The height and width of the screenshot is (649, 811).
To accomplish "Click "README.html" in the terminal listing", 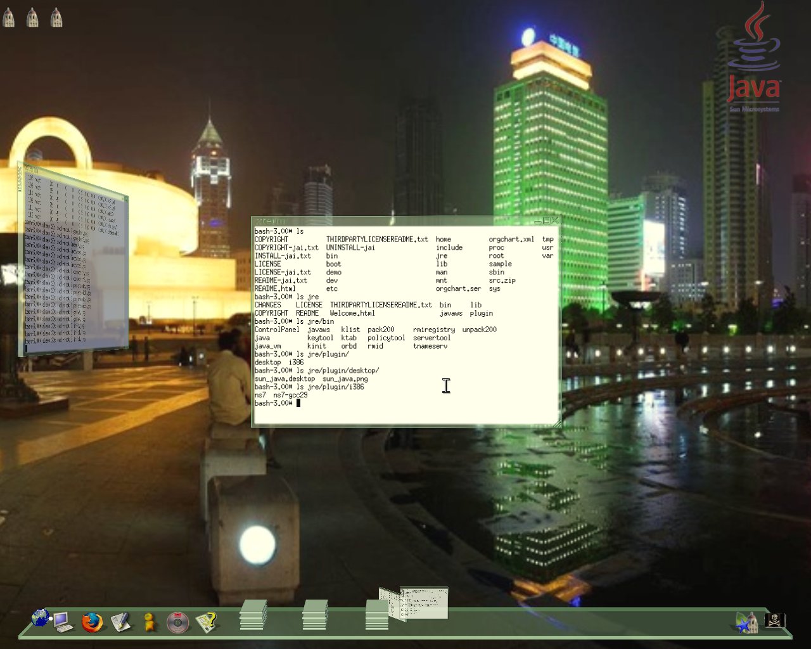I will (275, 288).
